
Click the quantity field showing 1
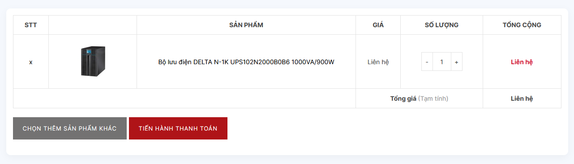pyautogui.click(x=442, y=62)
